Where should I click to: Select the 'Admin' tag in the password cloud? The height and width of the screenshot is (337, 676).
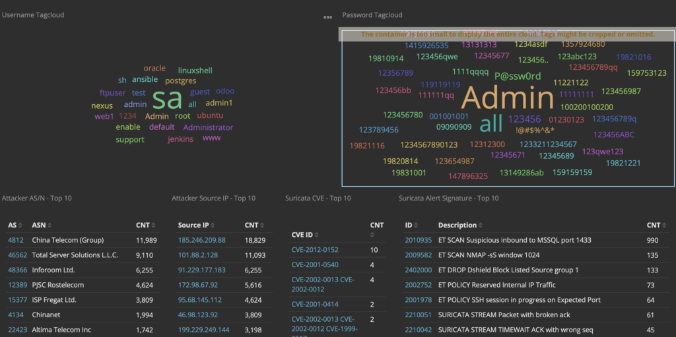[508, 98]
